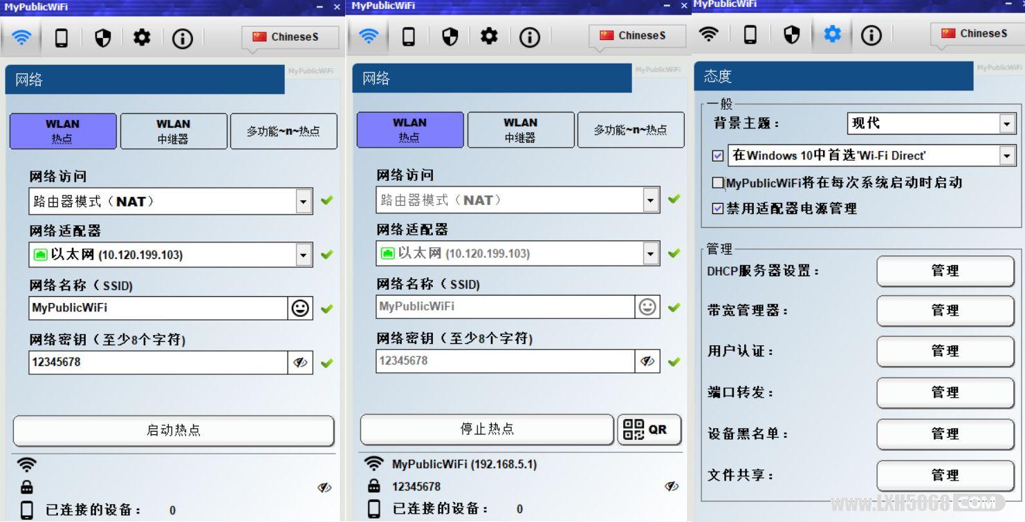This screenshot has height=522, width=1025.
Task: Select WLAN 热点 tab in middle window
Action: [x=410, y=130]
